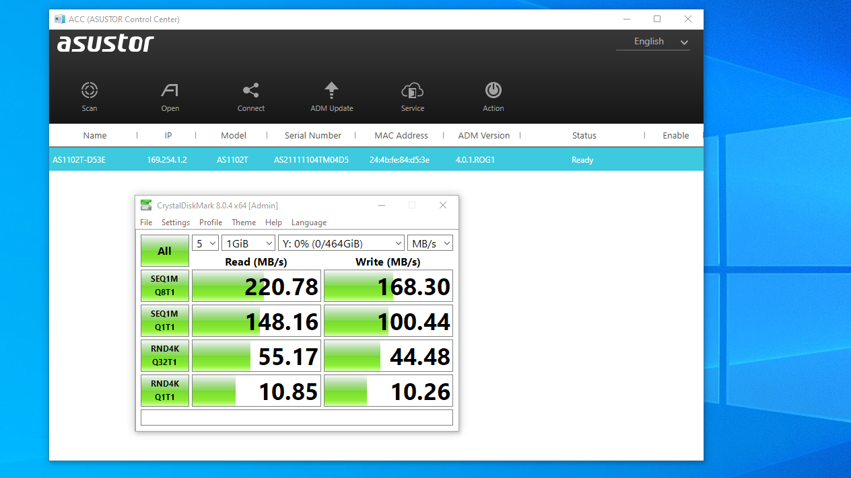Click serial number AS21111104TM04D5

312,160
